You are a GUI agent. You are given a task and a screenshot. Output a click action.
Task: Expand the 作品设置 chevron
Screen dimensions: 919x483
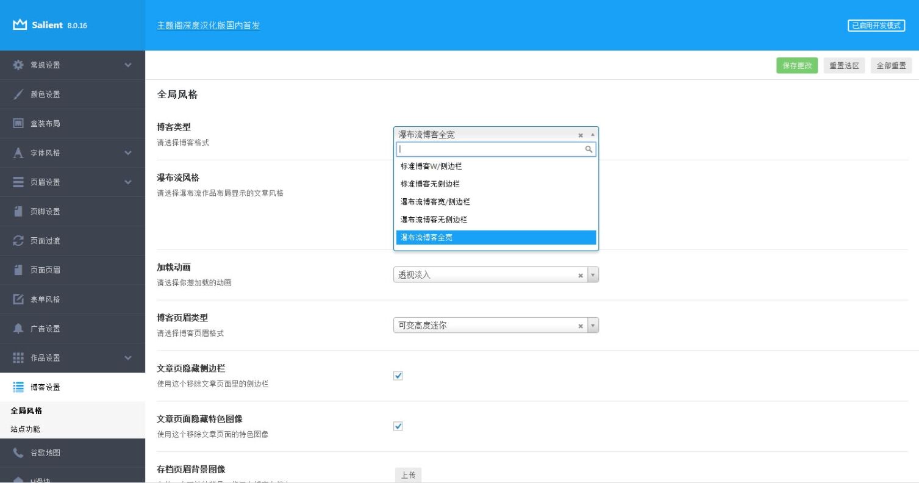(x=128, y=358)
